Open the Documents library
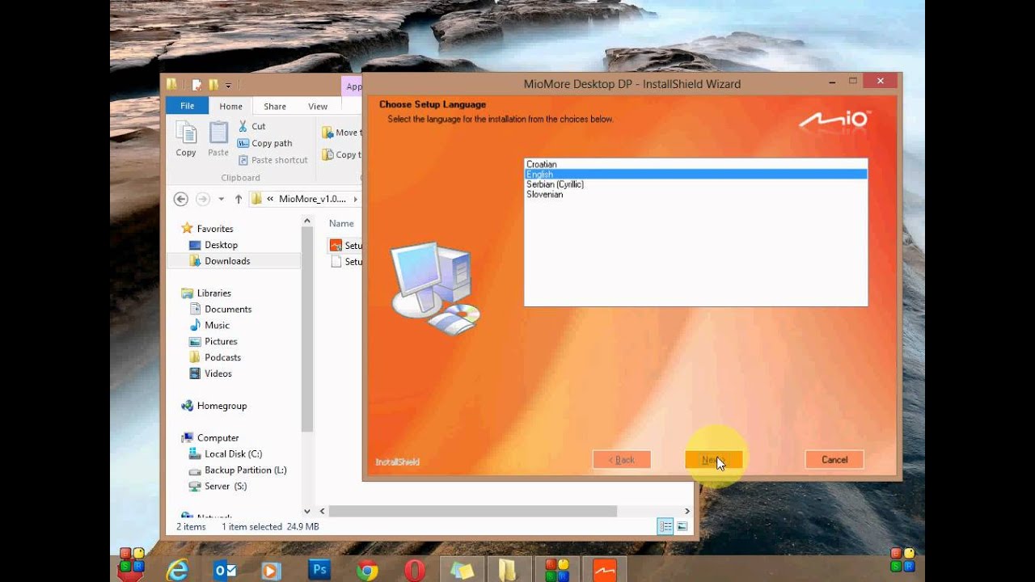This screenshot has height=582, width=1035. tap(228, 309)
